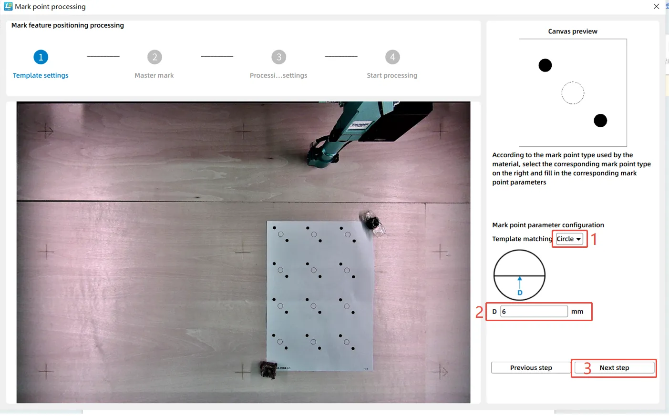Click the Mark point processing app icon
This screenshot has width=669, height=416.
(x=8, y=6)
